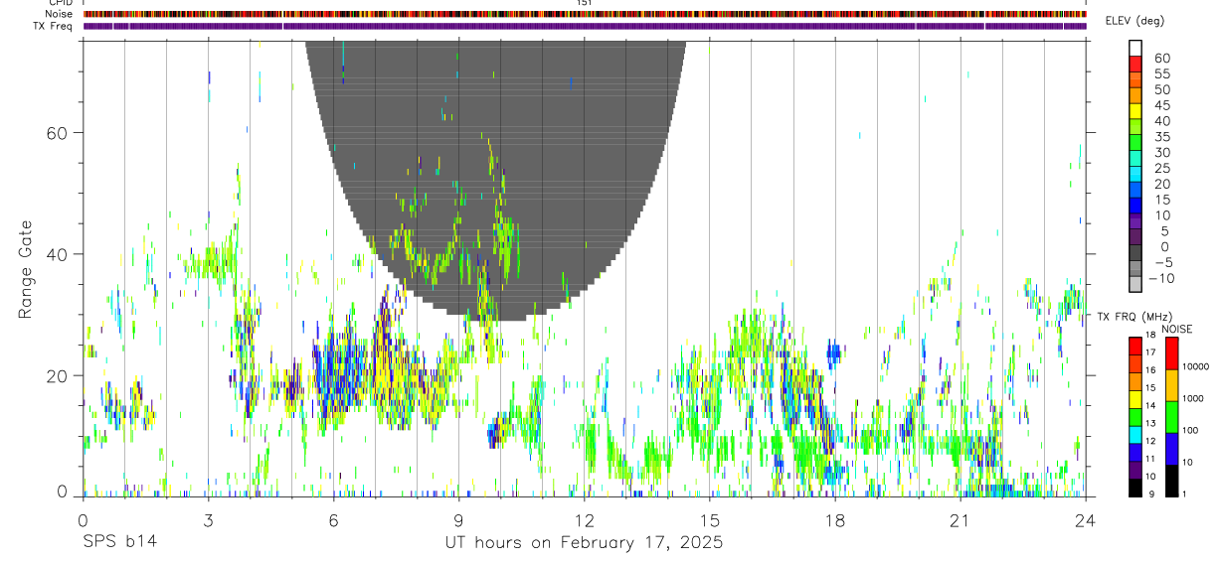Screen dimensions: 1221x563
Task: Select the green segment of the NOISE colorbar
Action: click(x=1171, y=417)
